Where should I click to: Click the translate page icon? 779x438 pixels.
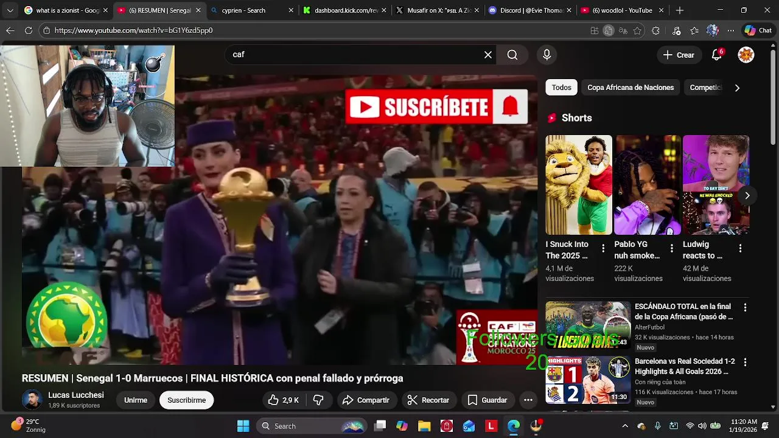click(x=623, y=30)
